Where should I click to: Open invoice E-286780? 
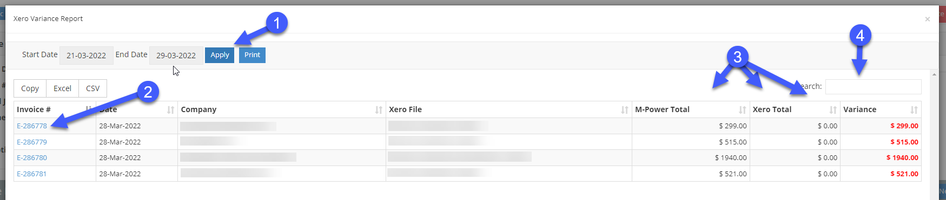[x=32, y=158]
